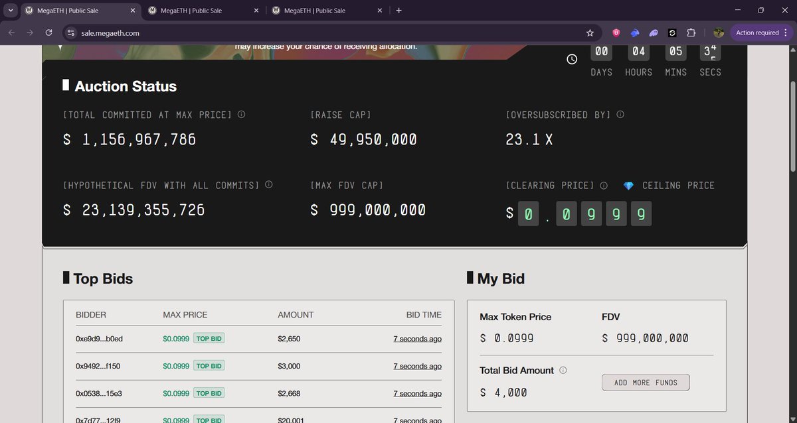Click the countdown clock icon

572,60
